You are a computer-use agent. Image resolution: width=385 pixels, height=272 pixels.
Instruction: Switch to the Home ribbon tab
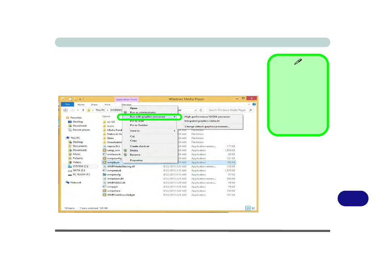pos(81,105)
